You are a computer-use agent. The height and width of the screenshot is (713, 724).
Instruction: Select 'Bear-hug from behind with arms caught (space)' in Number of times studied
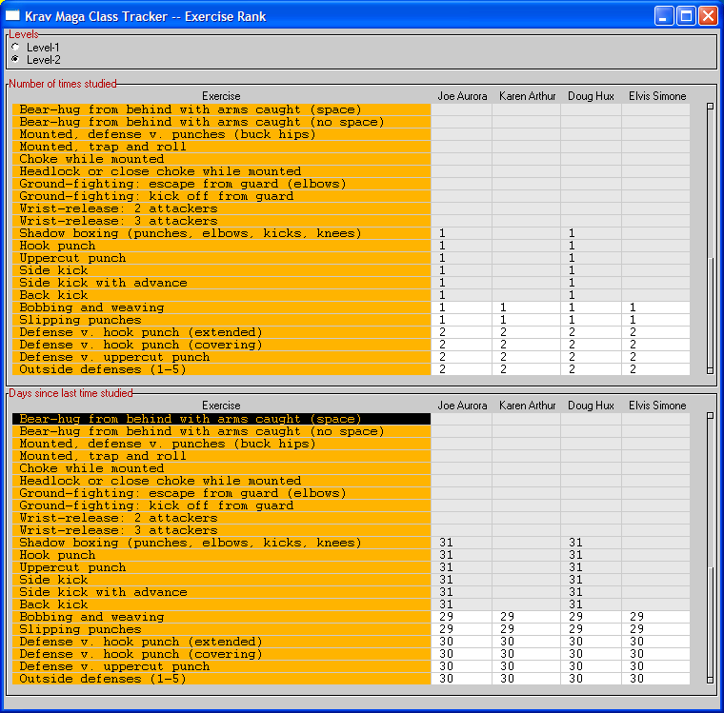[221, 109]
